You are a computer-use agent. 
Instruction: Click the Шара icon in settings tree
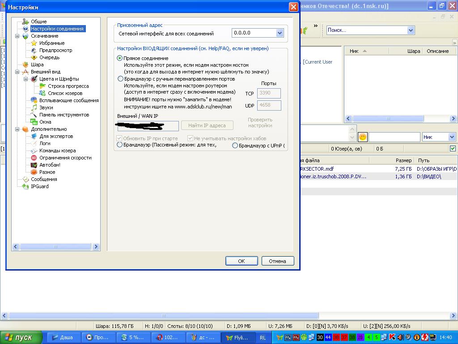(x=25, y=64)
